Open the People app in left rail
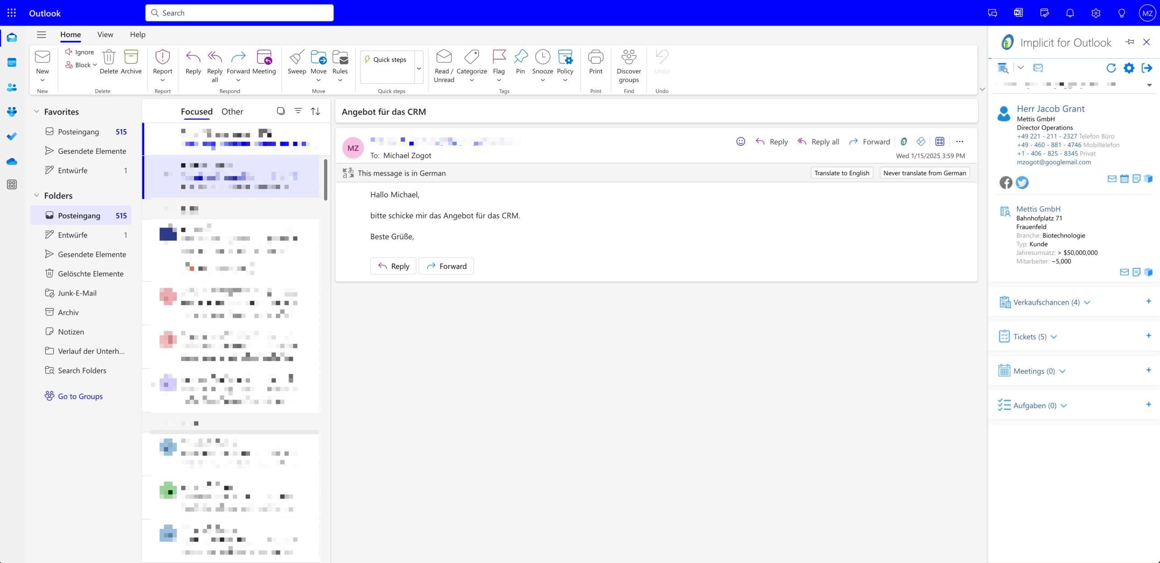Viewport: 1160px width, 563px height. click(x=12, y=87)
